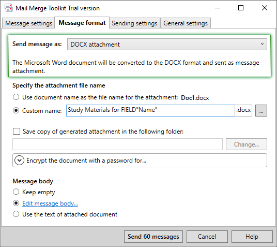Viewport: 277px width, 247px height.
Task: Go to the General settings tab
Action: [186, 23]
